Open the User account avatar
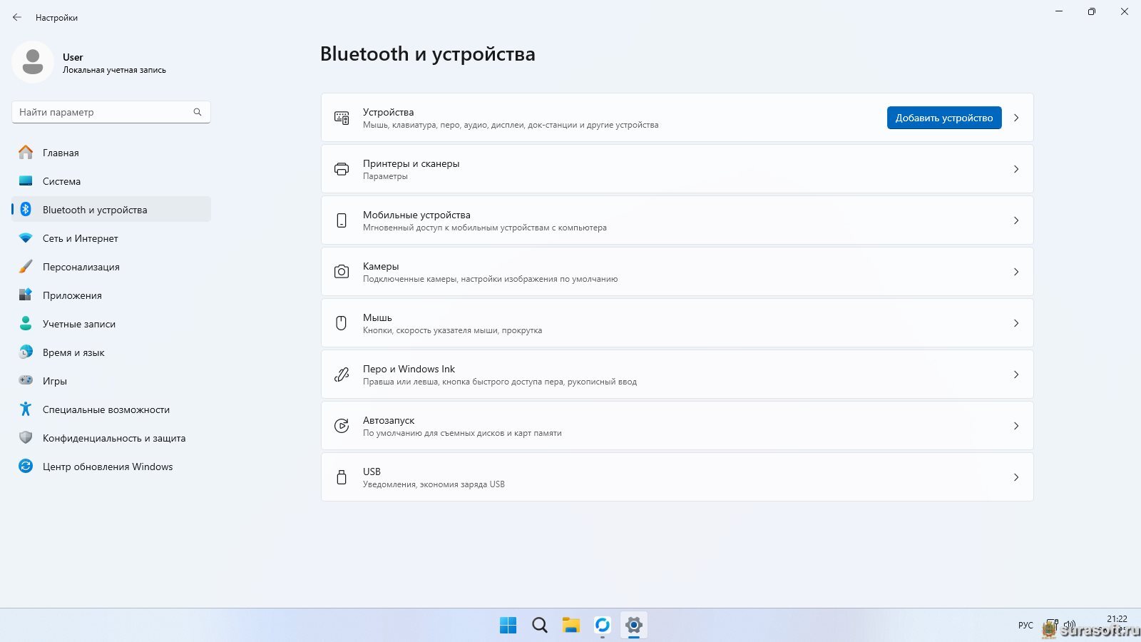Screen dimensions: 1141x642 pos(33,62)
